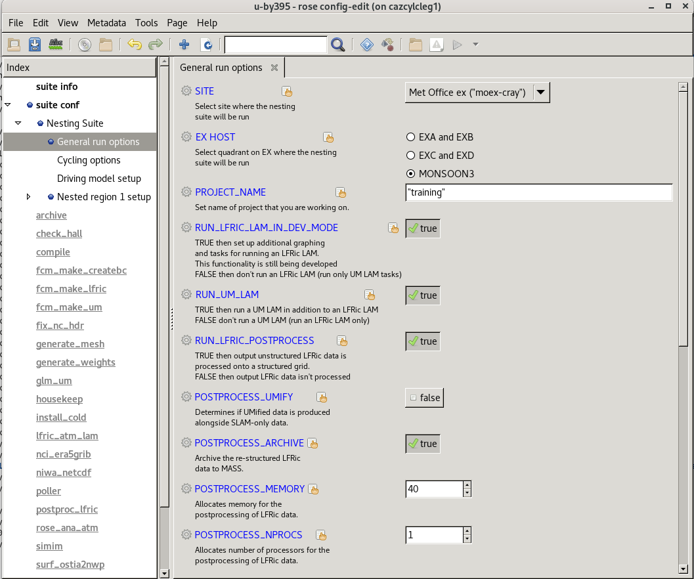Run the Abc validation check icon

click(56, 44)
